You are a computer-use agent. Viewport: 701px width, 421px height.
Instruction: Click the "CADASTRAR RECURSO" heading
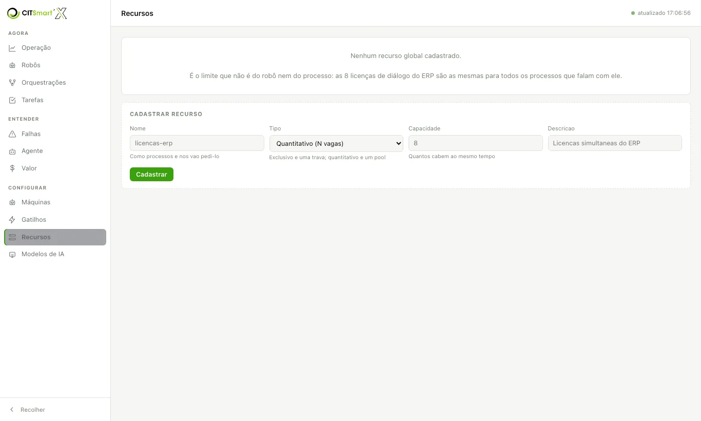tap(166, 114)
